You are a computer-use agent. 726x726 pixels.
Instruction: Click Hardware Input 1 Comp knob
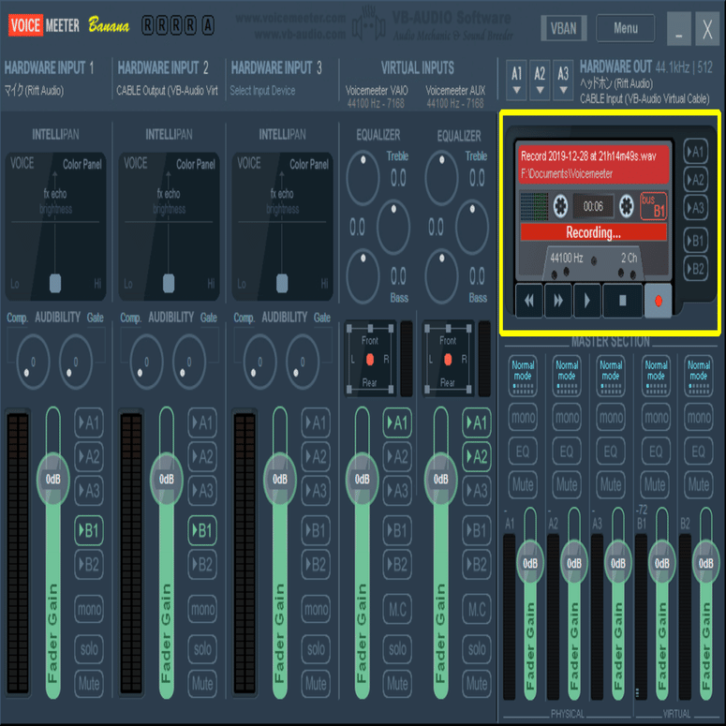[x=33, y=362]
